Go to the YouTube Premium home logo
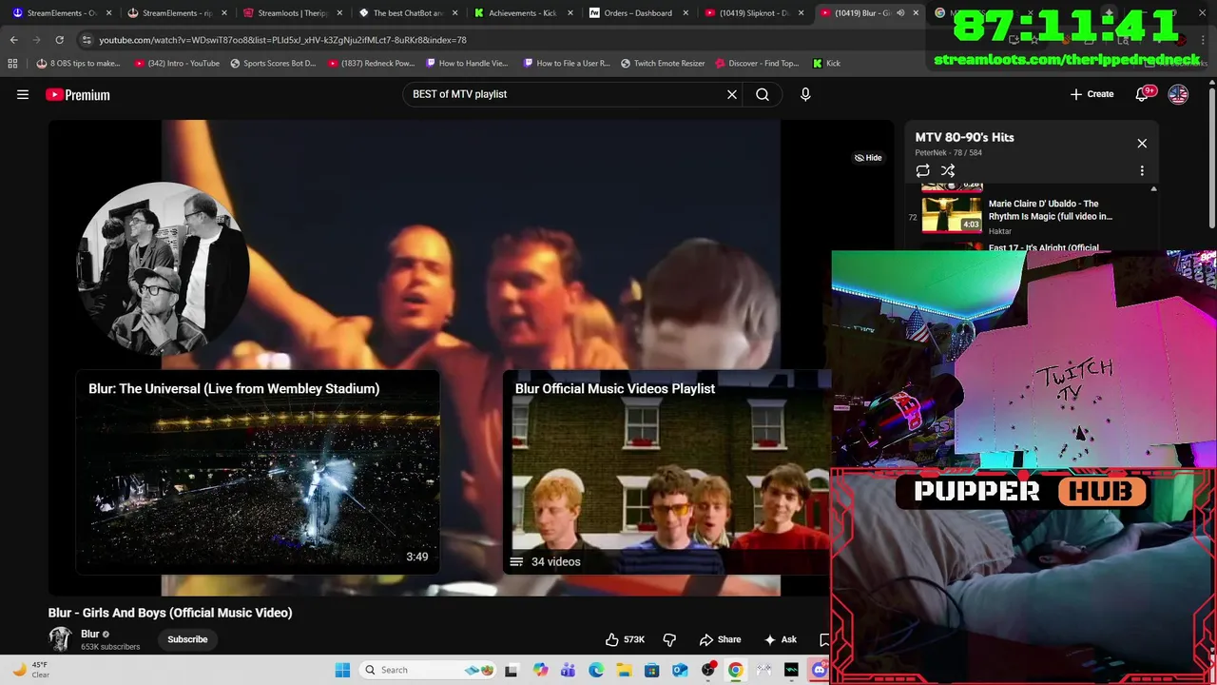The height and width of the screenshot is (685, 1217). [78, 94]
